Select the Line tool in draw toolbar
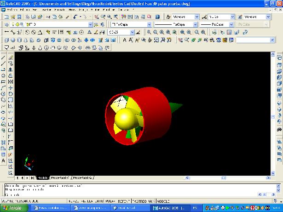This screenshot has height=212, width=283. pos(3,57)
